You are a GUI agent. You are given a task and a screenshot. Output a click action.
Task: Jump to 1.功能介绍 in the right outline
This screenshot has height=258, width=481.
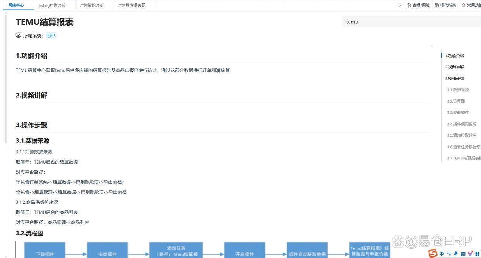[454, 56]
